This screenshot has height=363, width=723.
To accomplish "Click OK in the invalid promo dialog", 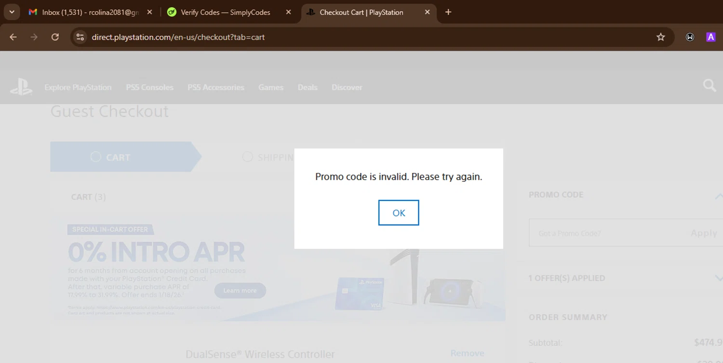I will (399, 213).
